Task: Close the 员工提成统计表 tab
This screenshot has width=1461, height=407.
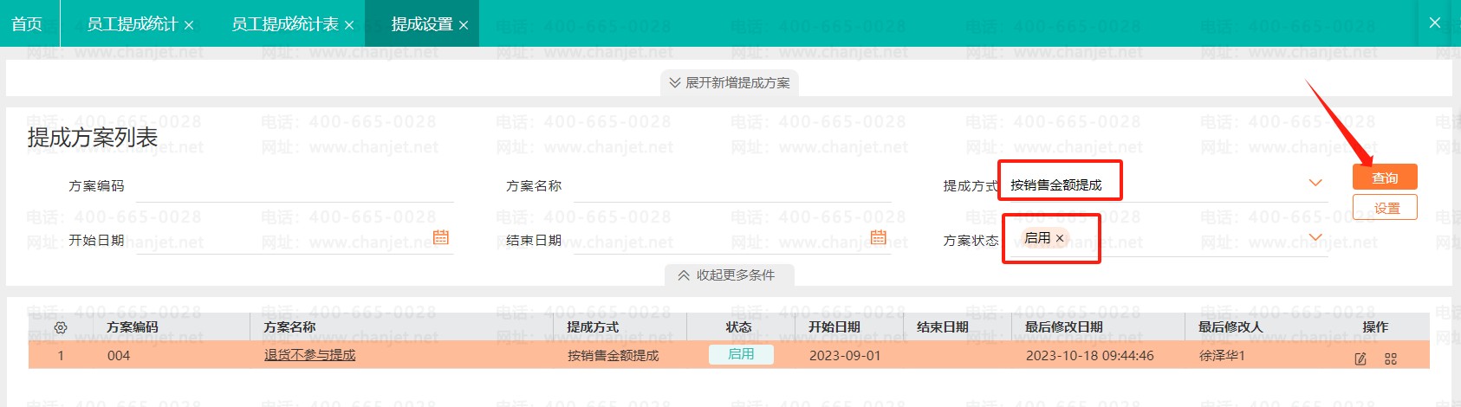Action: (x=349, y=25)
